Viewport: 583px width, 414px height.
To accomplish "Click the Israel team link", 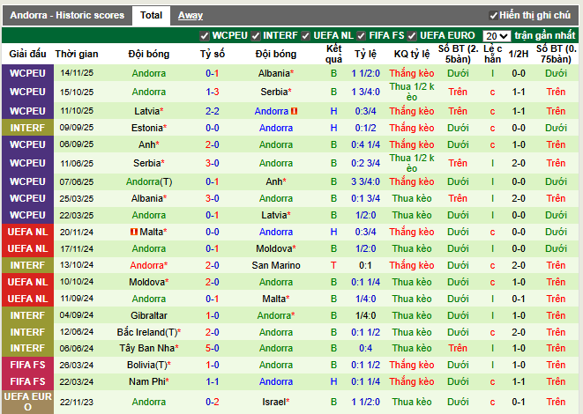I will tap(273, 403).
